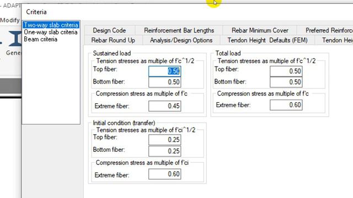Open the Design Code tab
Image resolution: width=353 pixels, height=198 pixels.
coord(109,30)
